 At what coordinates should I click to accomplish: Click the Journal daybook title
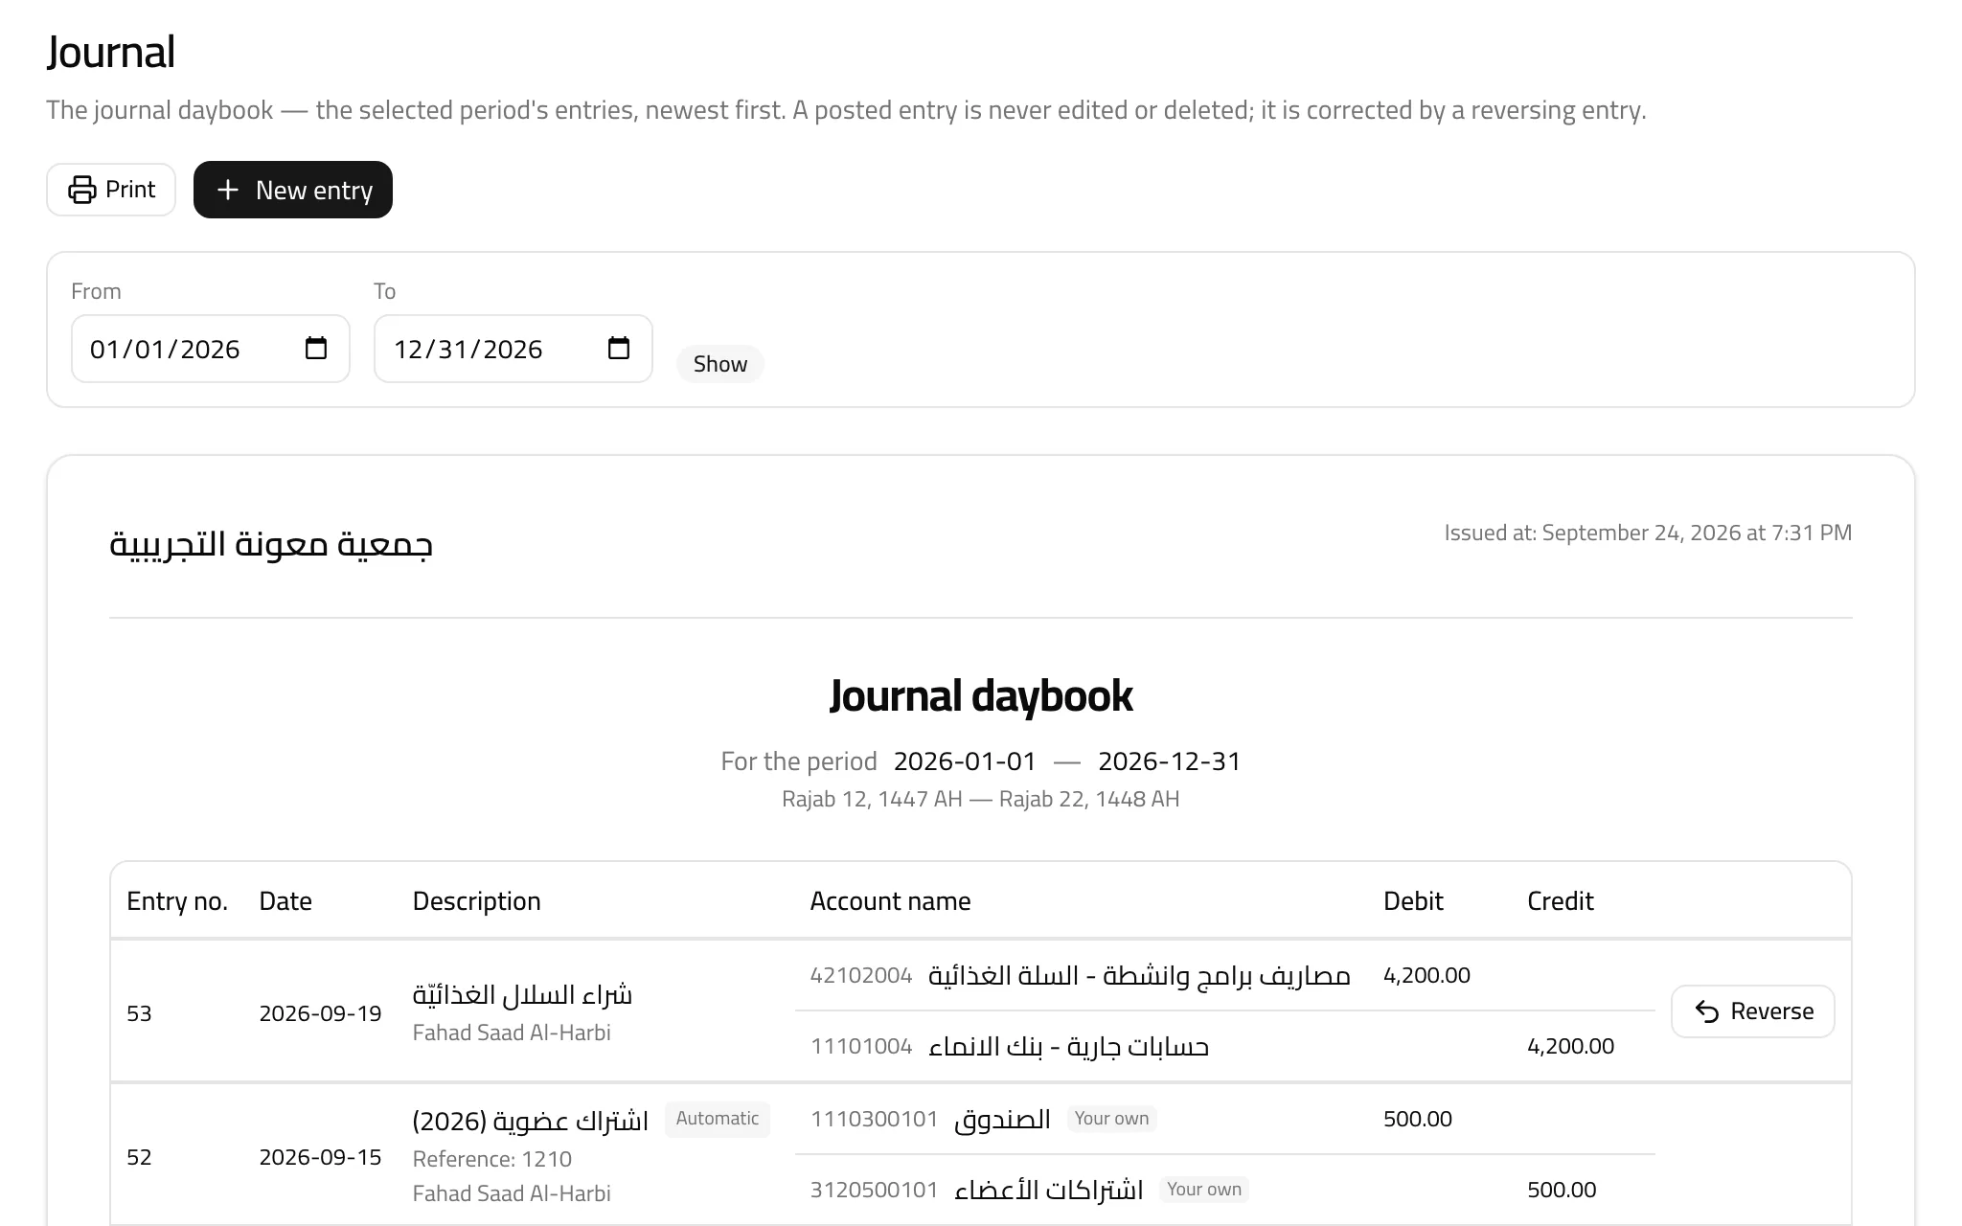point(981,696)
